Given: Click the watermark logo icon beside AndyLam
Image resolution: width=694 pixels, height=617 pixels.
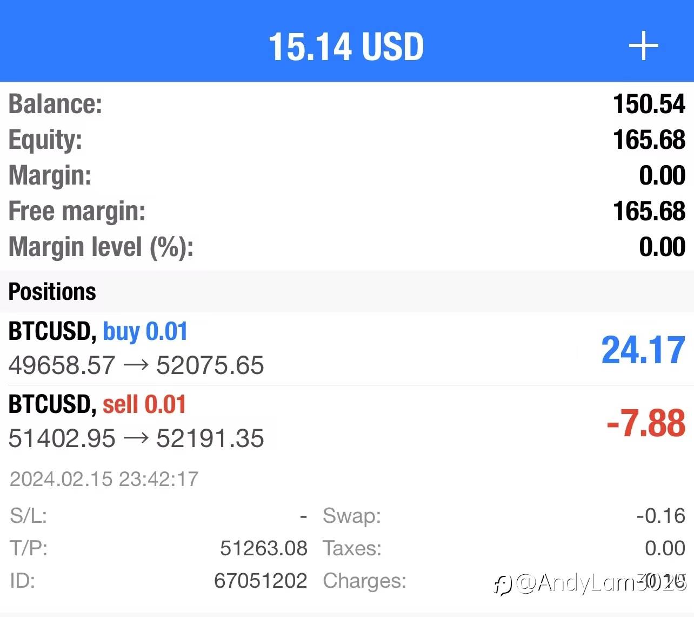Looking at the screenshot, I should coord(503,585).
